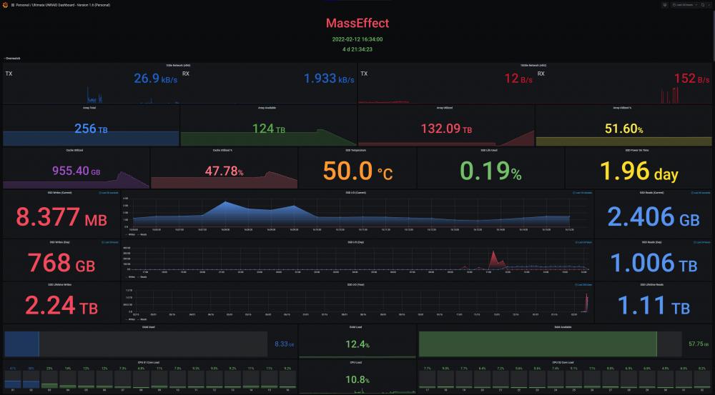Toggle Writes series in SSD I/O (Year) legend
Image resolution: width=715 pixels, height=395 pixels.
(x=130, y=319)
